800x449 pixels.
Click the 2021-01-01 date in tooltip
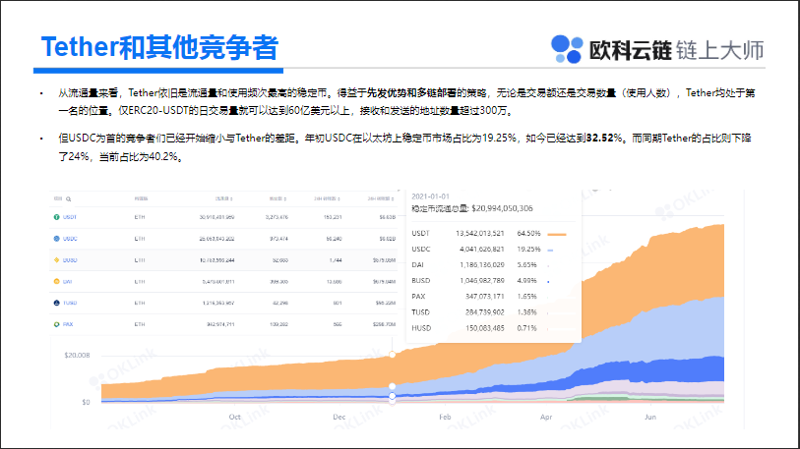pyautogui.click(x=431, y=196)
